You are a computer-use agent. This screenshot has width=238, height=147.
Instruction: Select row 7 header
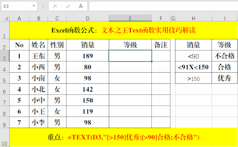click(4, 100)
